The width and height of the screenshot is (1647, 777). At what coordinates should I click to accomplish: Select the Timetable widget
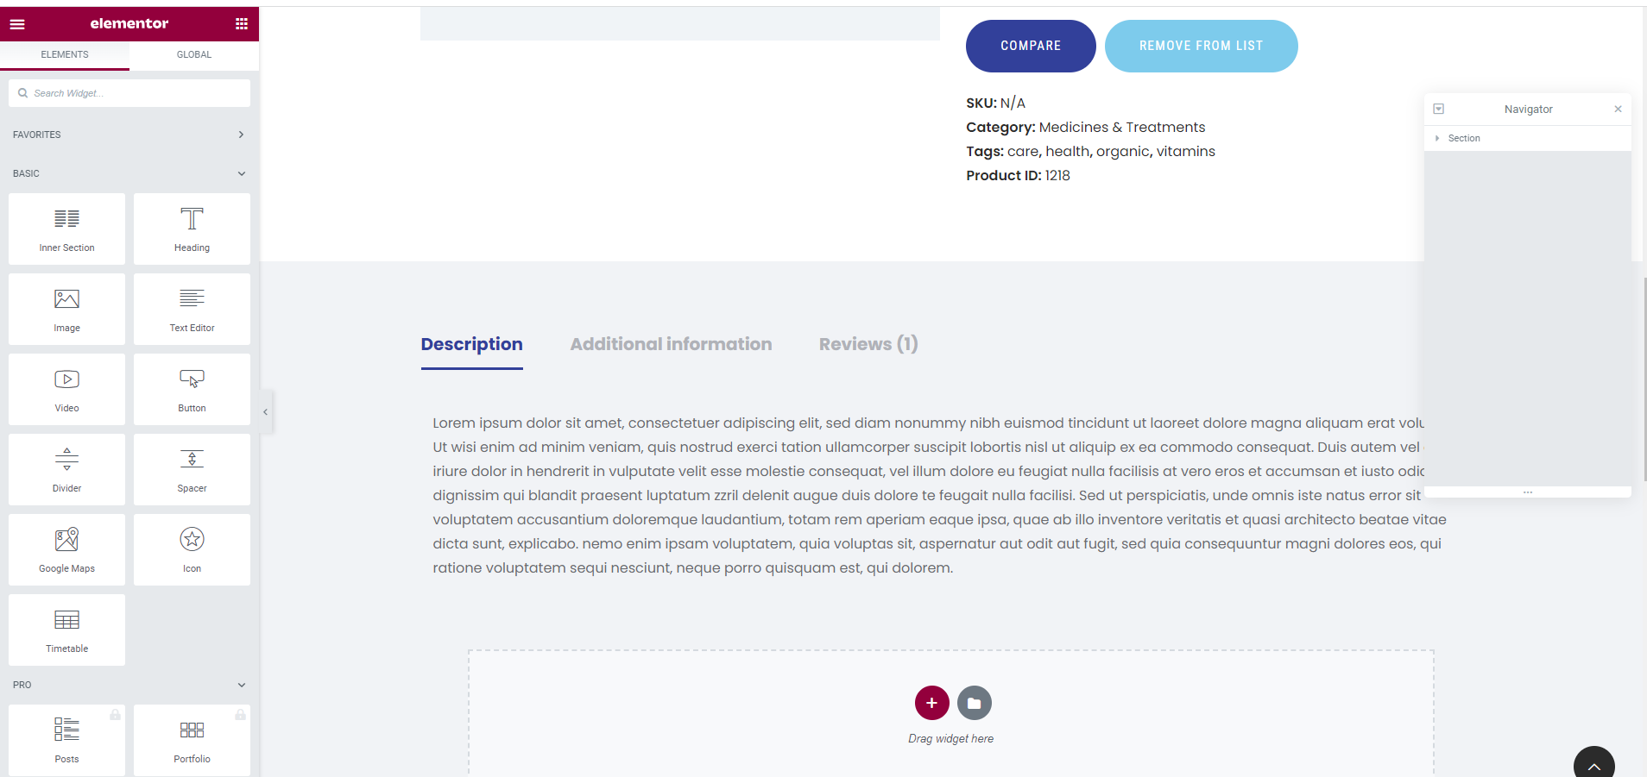66,630
